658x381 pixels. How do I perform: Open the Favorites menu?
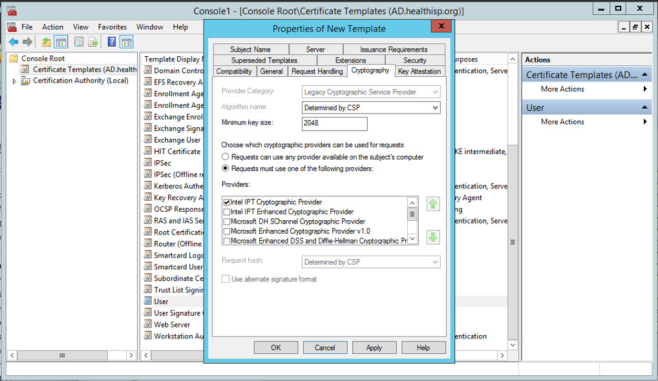(112, 27)
